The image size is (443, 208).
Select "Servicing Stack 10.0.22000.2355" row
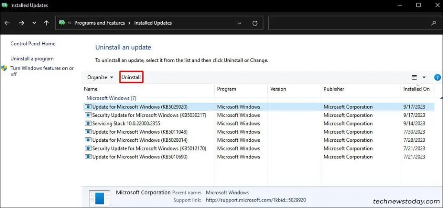(259, 123)
